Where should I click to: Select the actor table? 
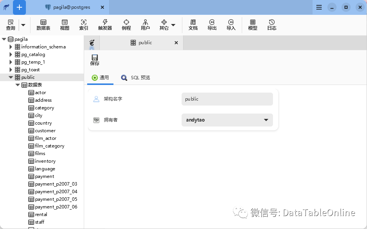point(40,93)
